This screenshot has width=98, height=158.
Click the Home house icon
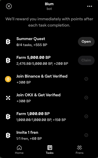[x=19, y=148]
